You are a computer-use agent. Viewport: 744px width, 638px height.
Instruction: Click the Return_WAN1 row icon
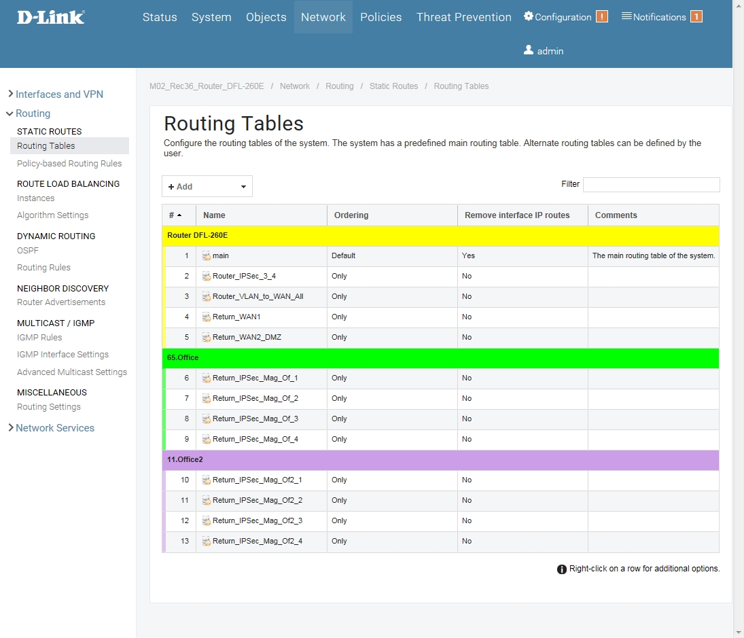[207, 317]
